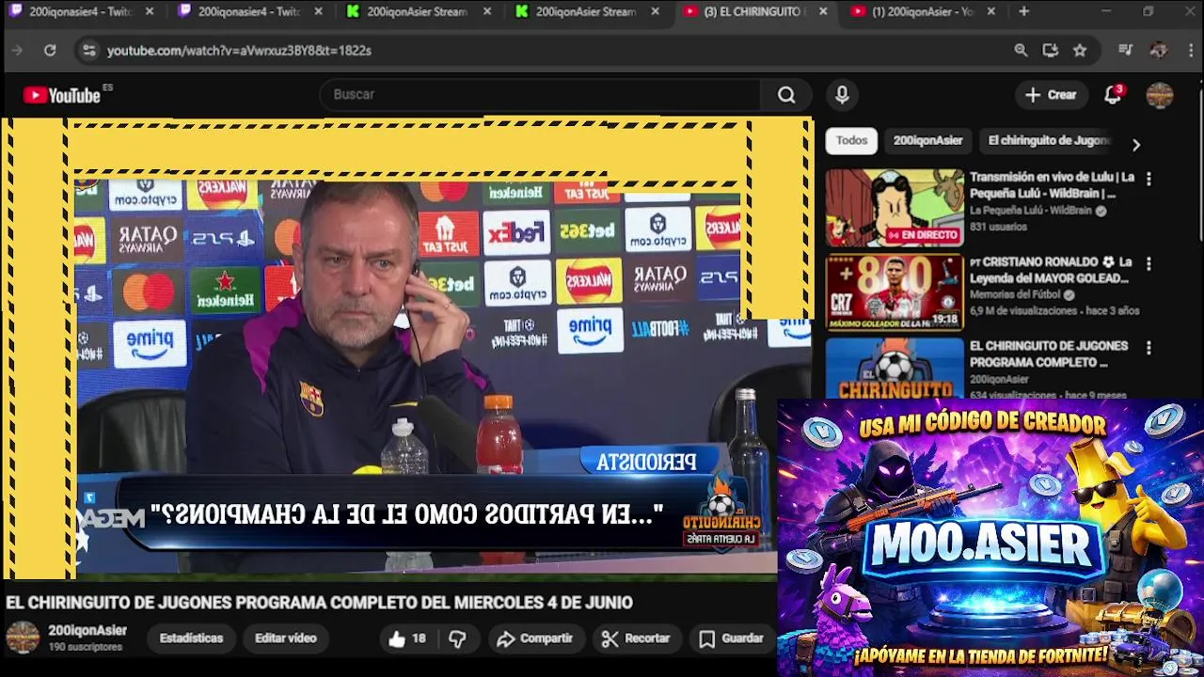This screenshot has height=677, width=1204.
Task: Open the YouTube notifications bell
Action: pyautogui.click(x=1113, y=94)
